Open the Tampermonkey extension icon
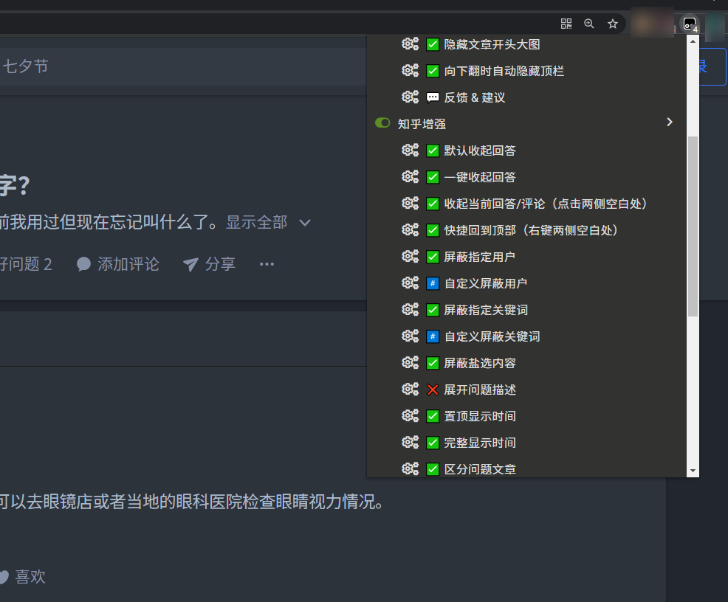This screenshot has height=602, width=728. coord(690,24)
